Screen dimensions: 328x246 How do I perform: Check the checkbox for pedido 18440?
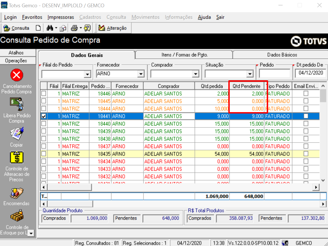pos(44,124)
